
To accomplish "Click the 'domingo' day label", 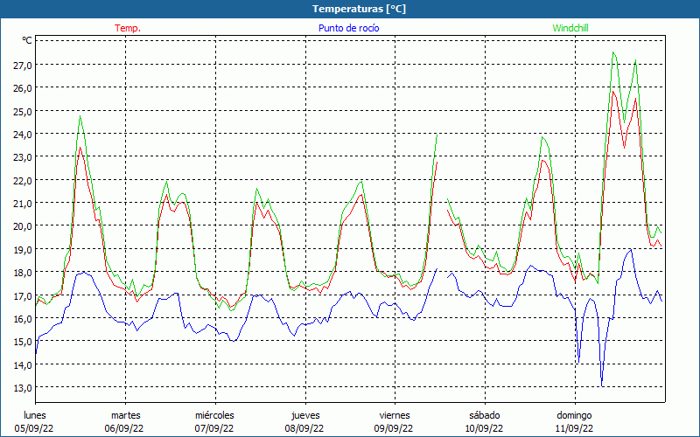I will (574, 415).
